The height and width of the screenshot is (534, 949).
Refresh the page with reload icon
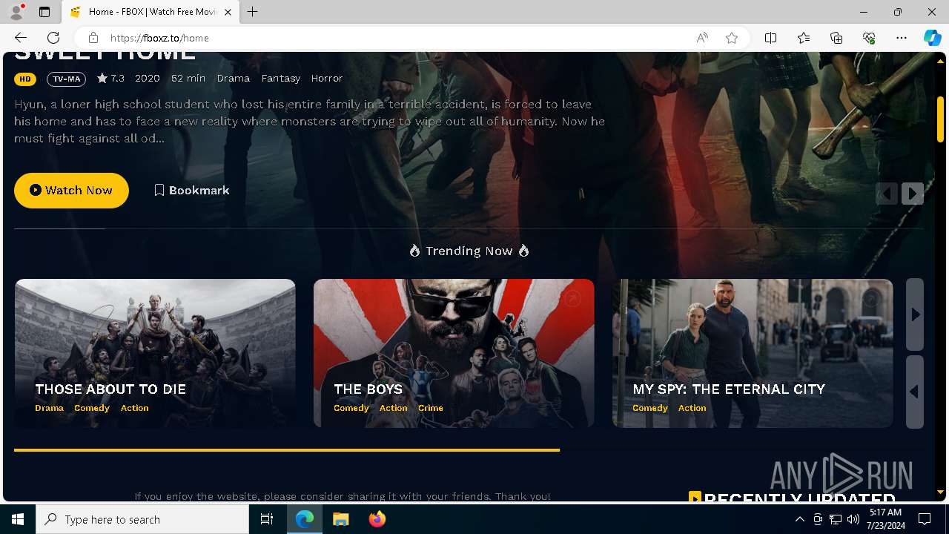(x=53, y=38)
